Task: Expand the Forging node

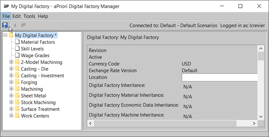Action: pos(11,82)
